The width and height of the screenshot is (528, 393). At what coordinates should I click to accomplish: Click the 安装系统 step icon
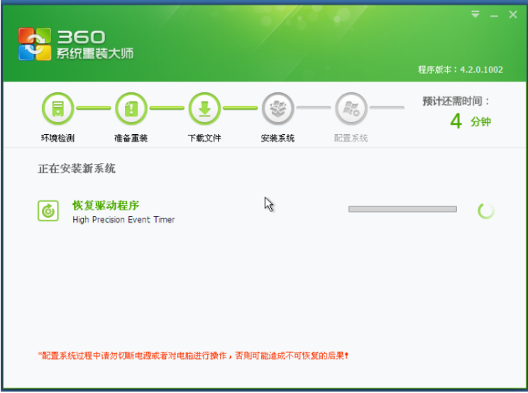[x=278, y=109]
